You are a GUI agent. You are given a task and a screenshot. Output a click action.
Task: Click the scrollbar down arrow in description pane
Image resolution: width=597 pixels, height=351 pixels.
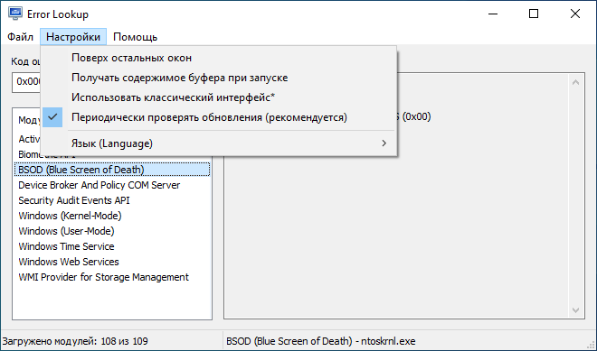click(x=575, y=310)
